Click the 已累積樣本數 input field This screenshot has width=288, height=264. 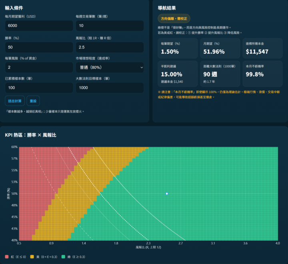tap(39, 88)
